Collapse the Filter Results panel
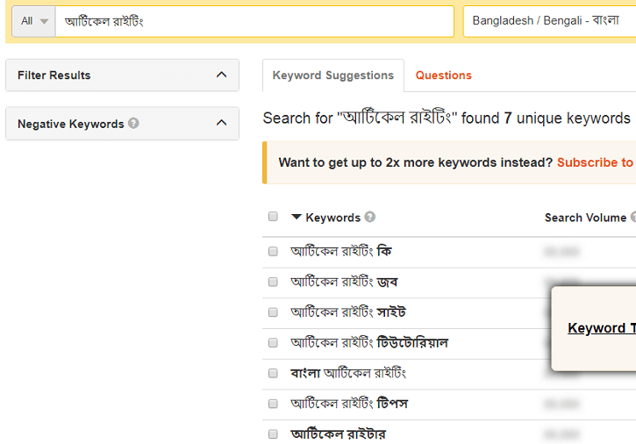 (221, 75)
